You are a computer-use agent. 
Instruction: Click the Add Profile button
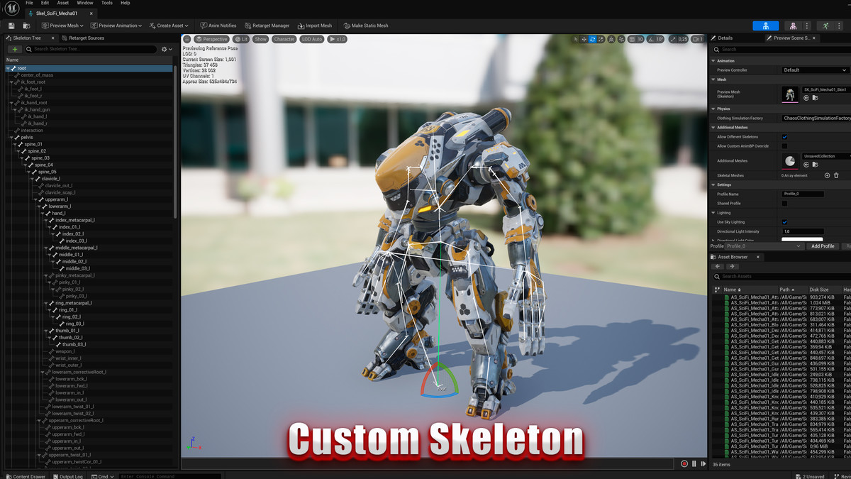[823, 246]
